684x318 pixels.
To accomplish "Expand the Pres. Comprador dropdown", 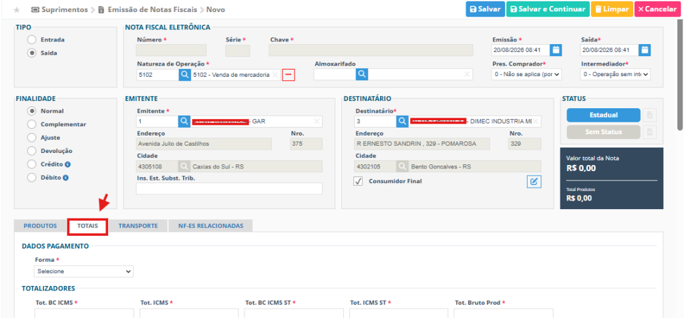I will 526,75.
